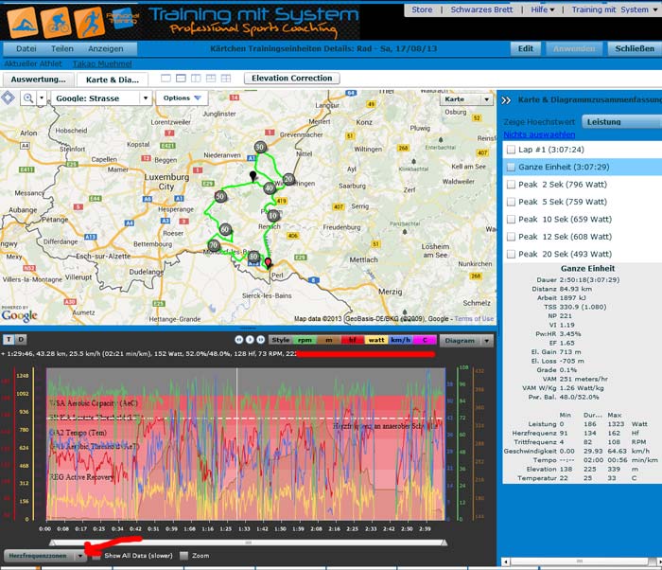Enable Show All Data (slower) checkbox
Viewport: 662px width, 570px height.
pyautogui.click(x=96, y=556)
